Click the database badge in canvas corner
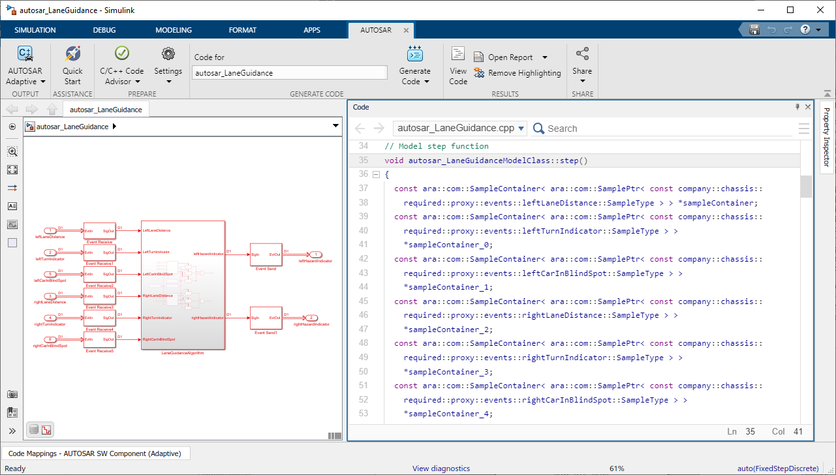This screenshot has height=475, width=836. (x=35, y=429)
